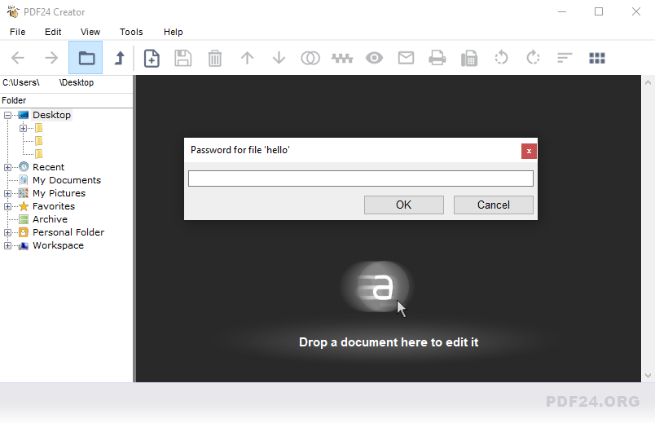This screenshot has height=423, width=655.
Task: Expand the Recent tree node
Action: [7, 167]
